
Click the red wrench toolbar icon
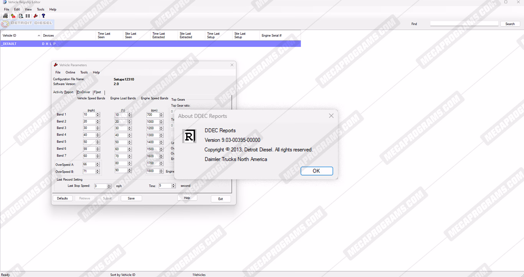point(36,16)
